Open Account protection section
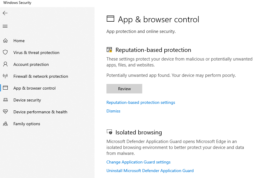This screenshot has width=260, height=178. tap(31, 64)
